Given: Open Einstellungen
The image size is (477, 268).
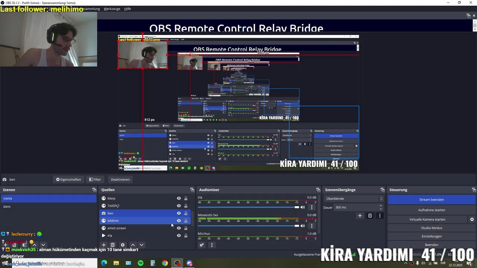Looking at the screenshot, I should 432,236.
